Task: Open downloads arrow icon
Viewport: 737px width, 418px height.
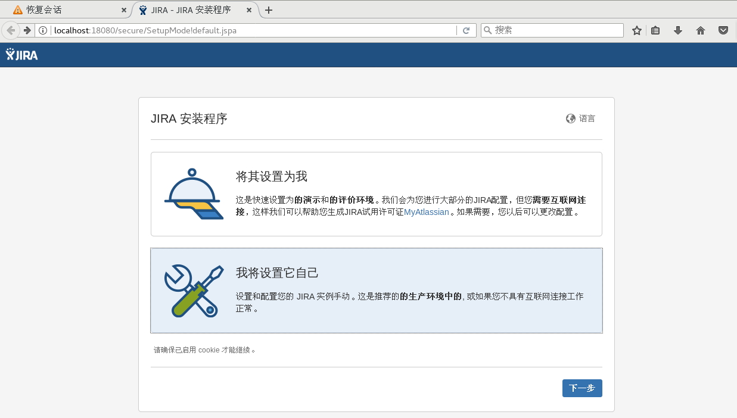Action: [x=678, y=30]
